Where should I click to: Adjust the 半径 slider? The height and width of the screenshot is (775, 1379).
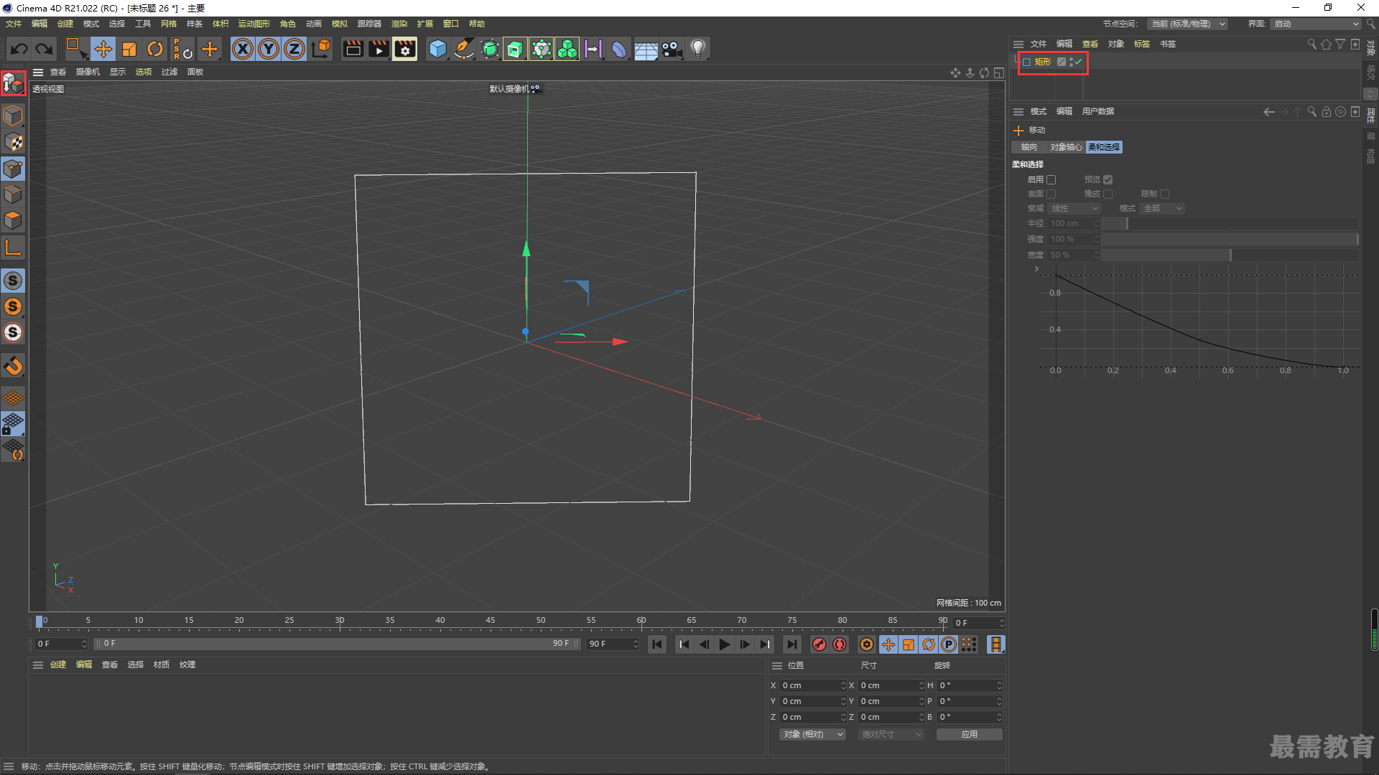(x=1230, y=223)
